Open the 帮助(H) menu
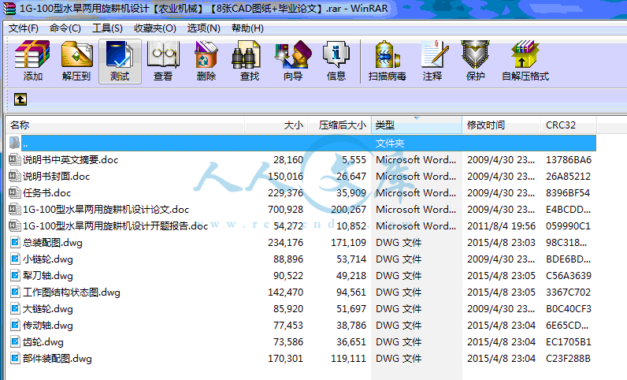627x380 pixels. pyautogui.click(x=247, y=28)
